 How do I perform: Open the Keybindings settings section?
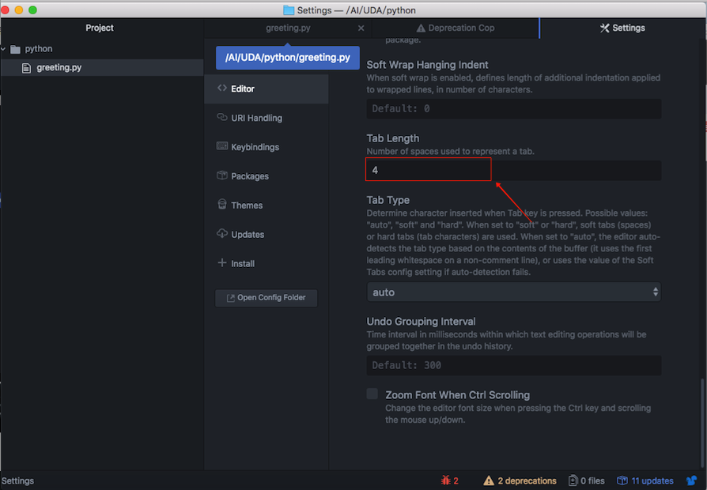point(255,147)
